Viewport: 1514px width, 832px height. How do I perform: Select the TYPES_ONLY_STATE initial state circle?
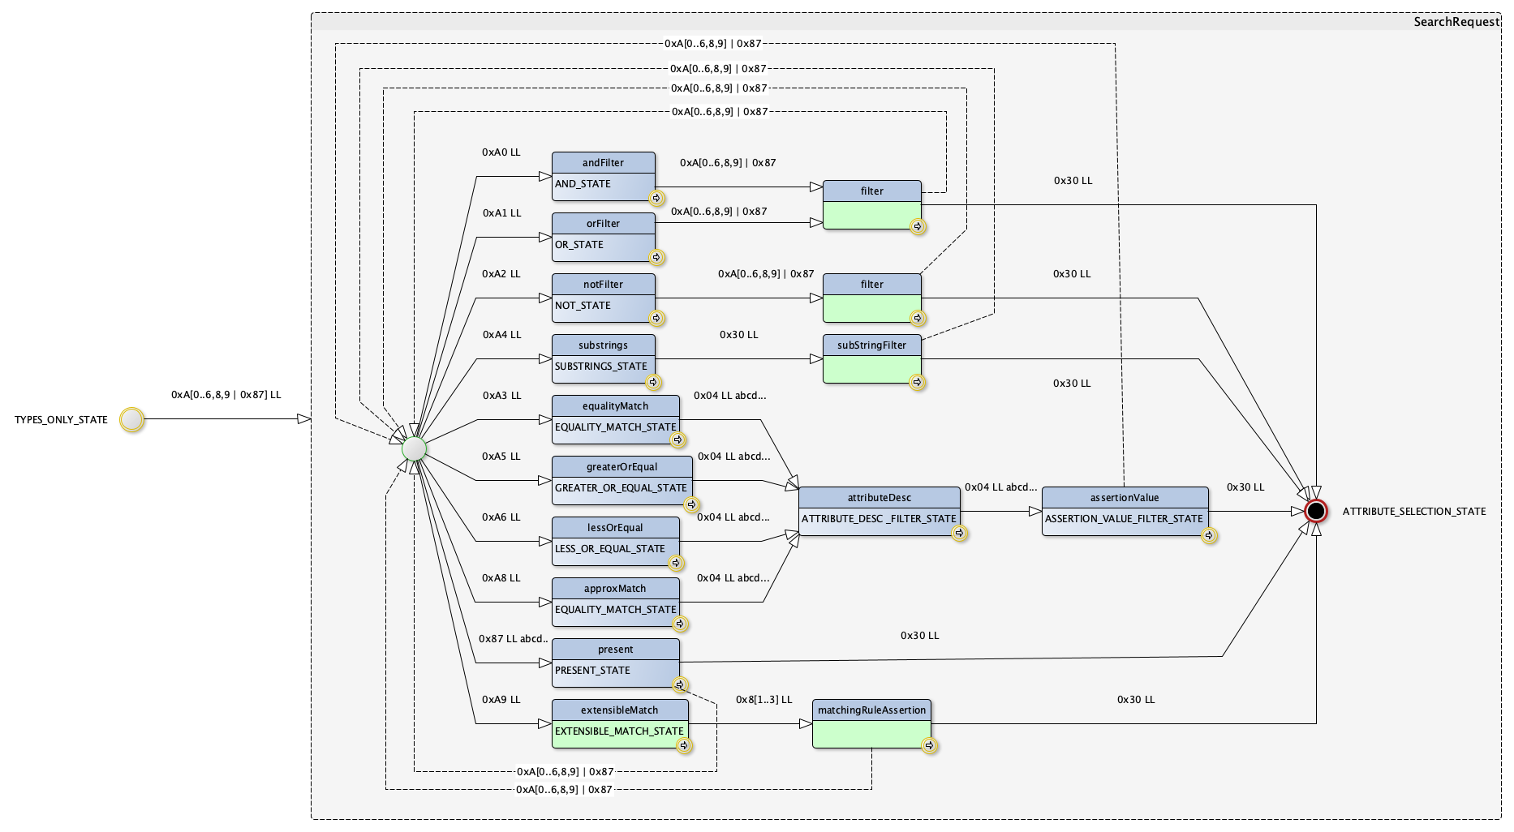pos(131,420)
